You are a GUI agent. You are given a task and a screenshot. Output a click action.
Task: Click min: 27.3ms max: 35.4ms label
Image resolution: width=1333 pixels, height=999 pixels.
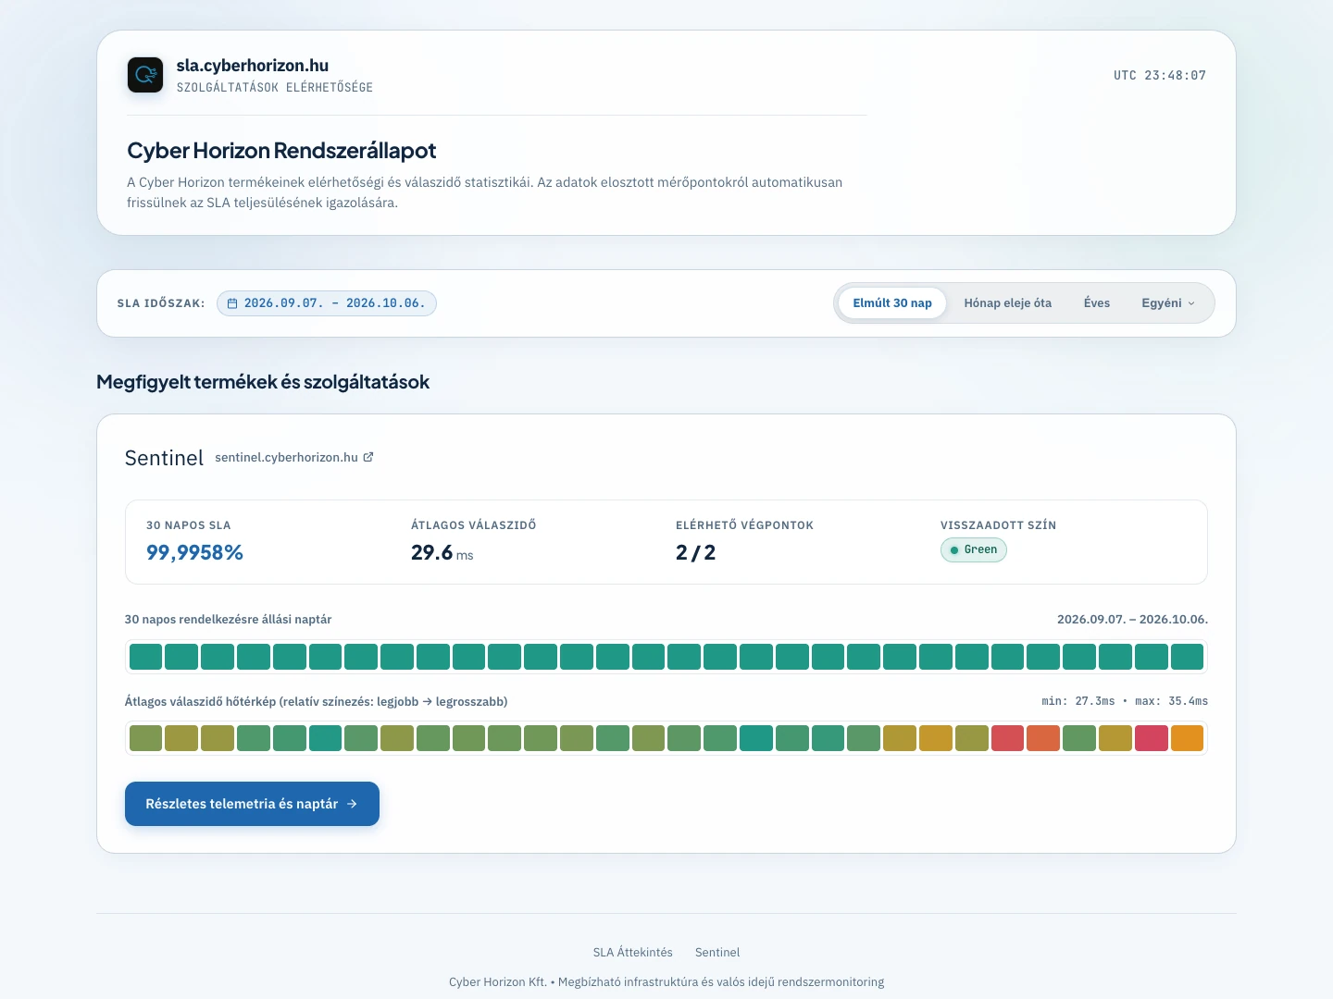pos(1125,701)
